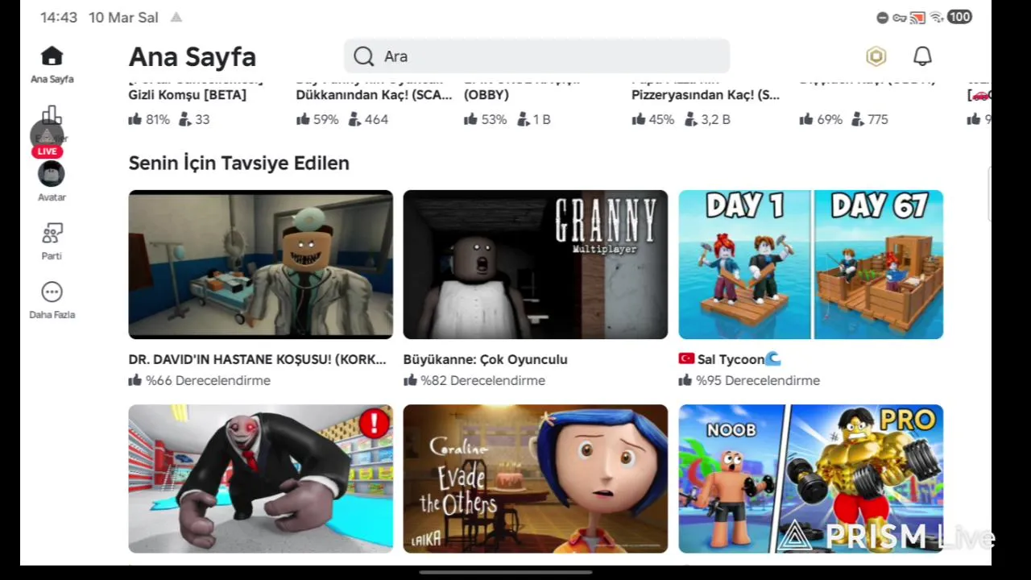Tap the VPN key status icon
The width and height of the screenshot is (1031, 580).
tap(900, 17)
